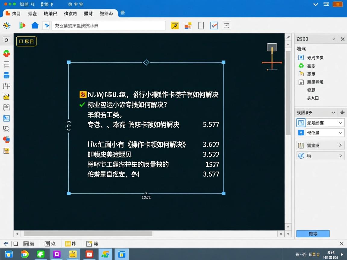Click the yellow lightning-arrow icon in the toolbar
Image resolution: width=347 pixels, height=260 pixels.
coord(174,26)
